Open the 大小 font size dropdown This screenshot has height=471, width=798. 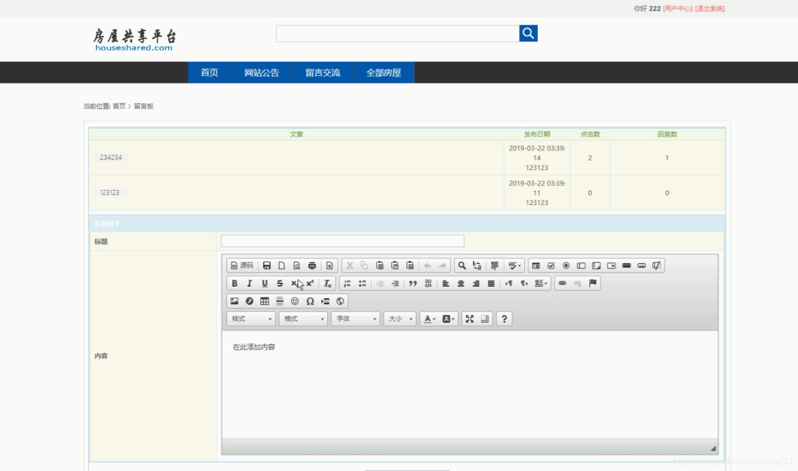point(400,319)
